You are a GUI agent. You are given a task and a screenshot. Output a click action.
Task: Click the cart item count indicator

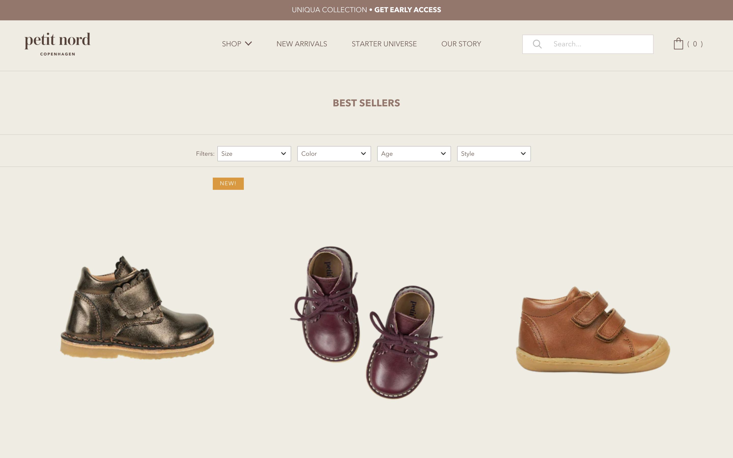(x=695, y=44)
